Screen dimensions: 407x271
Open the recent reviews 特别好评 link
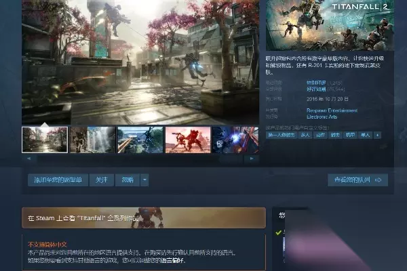tap(316, 83)
